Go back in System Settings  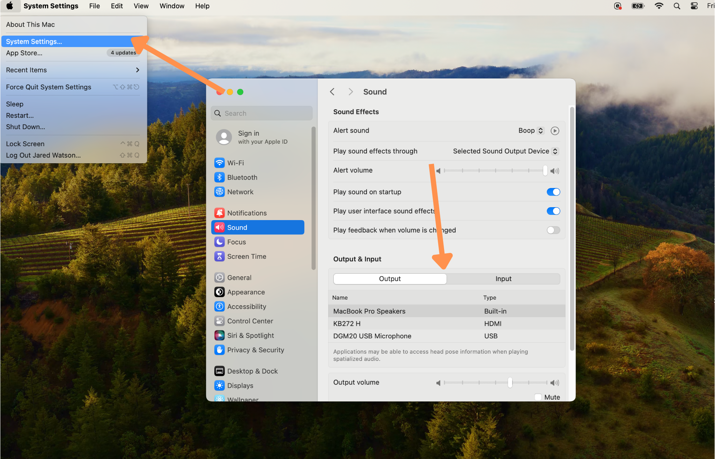[332, 92]
